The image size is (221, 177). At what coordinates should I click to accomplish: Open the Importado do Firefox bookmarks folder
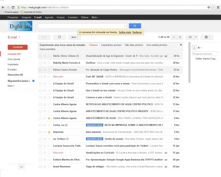(x=31, y=12)
